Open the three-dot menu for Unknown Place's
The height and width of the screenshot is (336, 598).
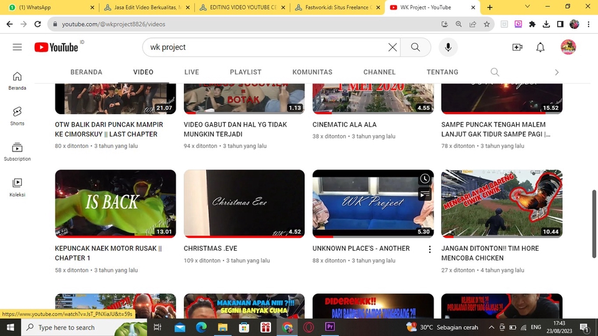pos(430,249)
